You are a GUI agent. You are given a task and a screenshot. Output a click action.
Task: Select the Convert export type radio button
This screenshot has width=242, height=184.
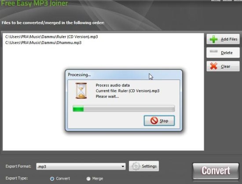tap(52, 179)
